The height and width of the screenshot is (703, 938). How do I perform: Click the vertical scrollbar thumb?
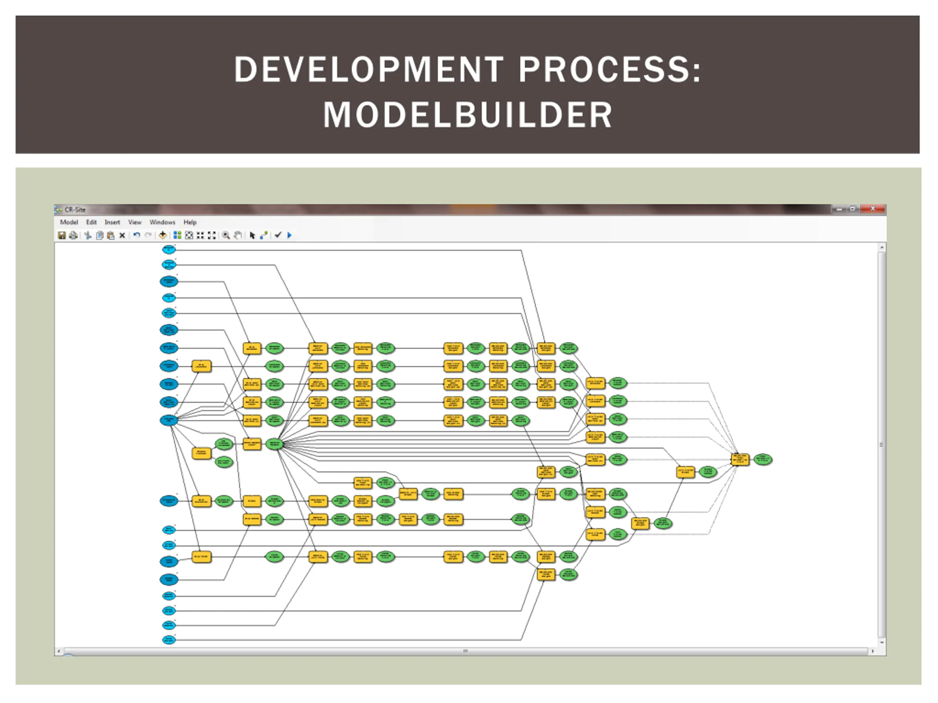click(x=882, y=445)
